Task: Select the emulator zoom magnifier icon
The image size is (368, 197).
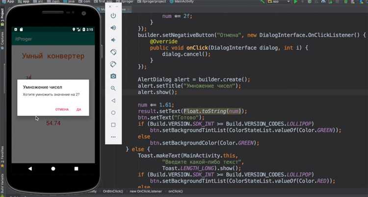Action: click(113, 88)
